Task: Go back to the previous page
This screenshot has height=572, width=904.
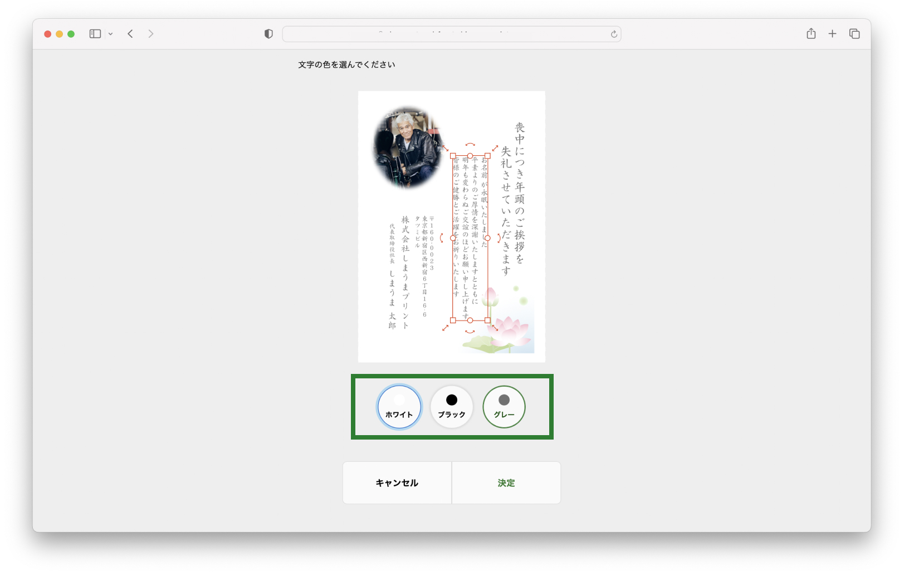Action: coord(130,34)
